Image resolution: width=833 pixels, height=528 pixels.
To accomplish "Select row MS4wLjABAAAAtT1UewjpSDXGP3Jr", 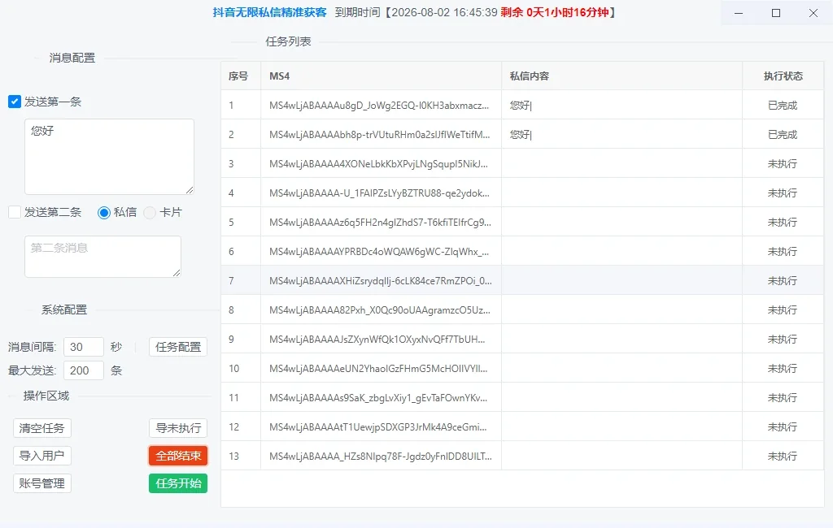I will point(522,426).
